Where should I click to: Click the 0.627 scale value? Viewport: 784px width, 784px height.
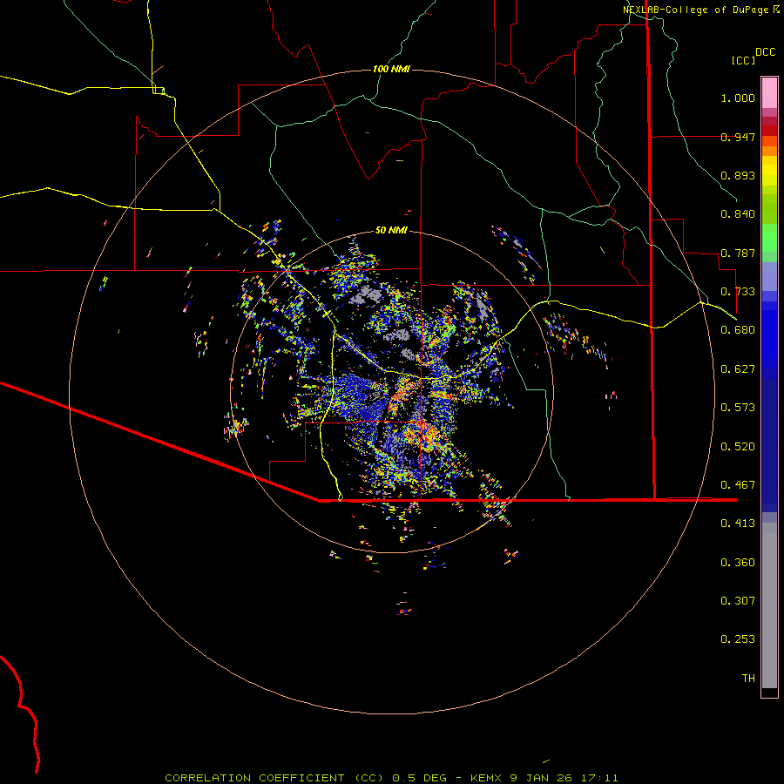click(x=738, y=369)
